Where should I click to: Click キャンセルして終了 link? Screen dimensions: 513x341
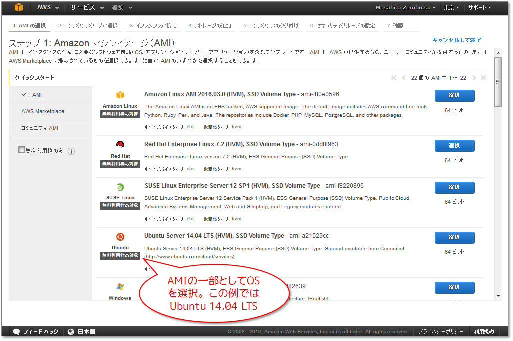click(x=456, y=40)
